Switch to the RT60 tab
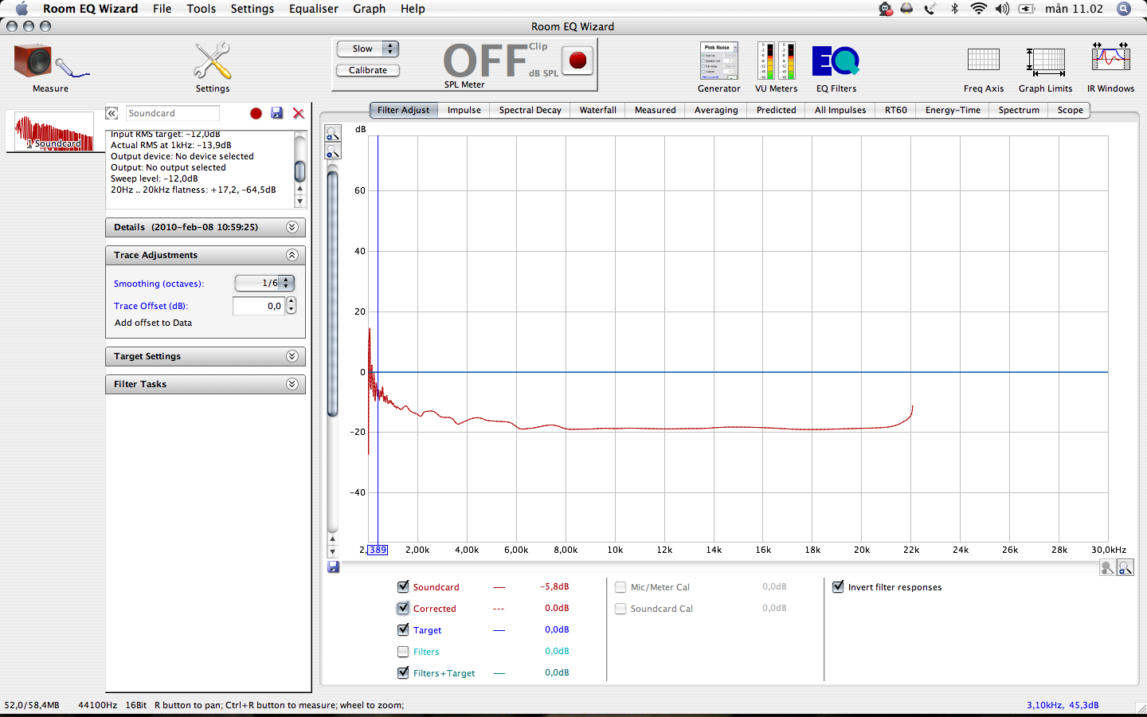The image size is (1147, 717). (895, 110)
